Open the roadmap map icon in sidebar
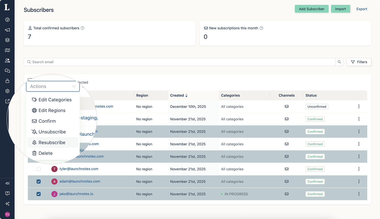This screenshot has width=380, height=219. [x=7, y=50]
